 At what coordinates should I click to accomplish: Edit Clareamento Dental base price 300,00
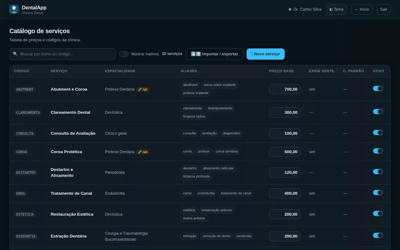[x=285, y=112]
